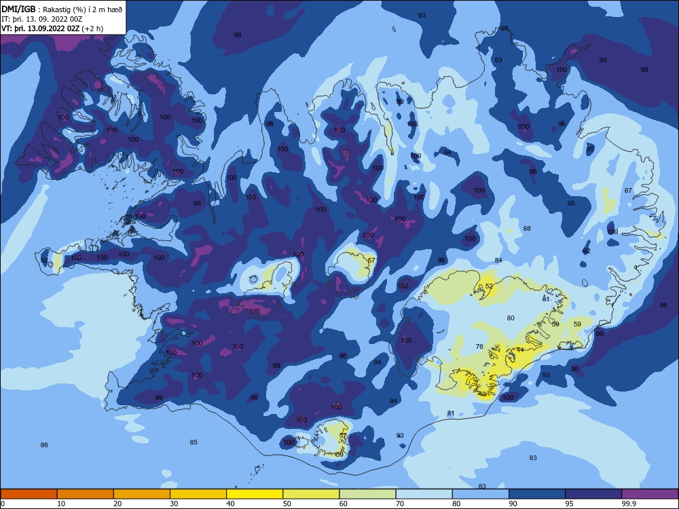679x509 pixels.
Task: Click the 80-90 sky blue legend swatch
Action: (x=481, y=494)
